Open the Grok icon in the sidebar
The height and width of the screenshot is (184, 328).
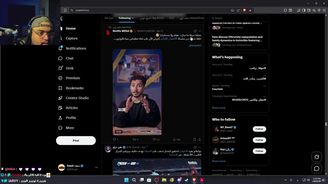[x=60, y=68]
